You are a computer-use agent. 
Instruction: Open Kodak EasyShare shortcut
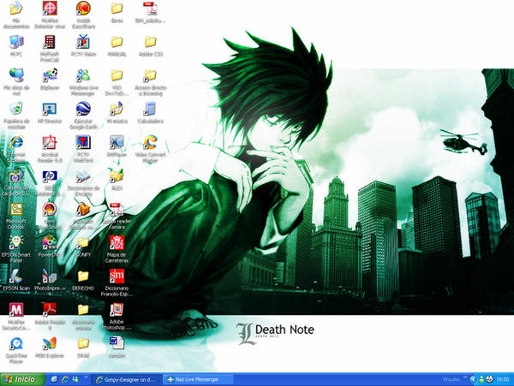point(84,15)
